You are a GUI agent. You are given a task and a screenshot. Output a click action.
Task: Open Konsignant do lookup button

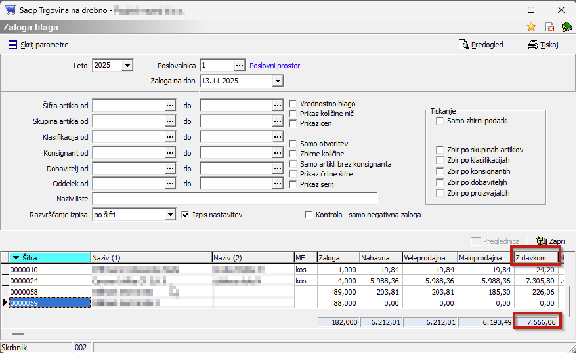click(x=278, y=153)
